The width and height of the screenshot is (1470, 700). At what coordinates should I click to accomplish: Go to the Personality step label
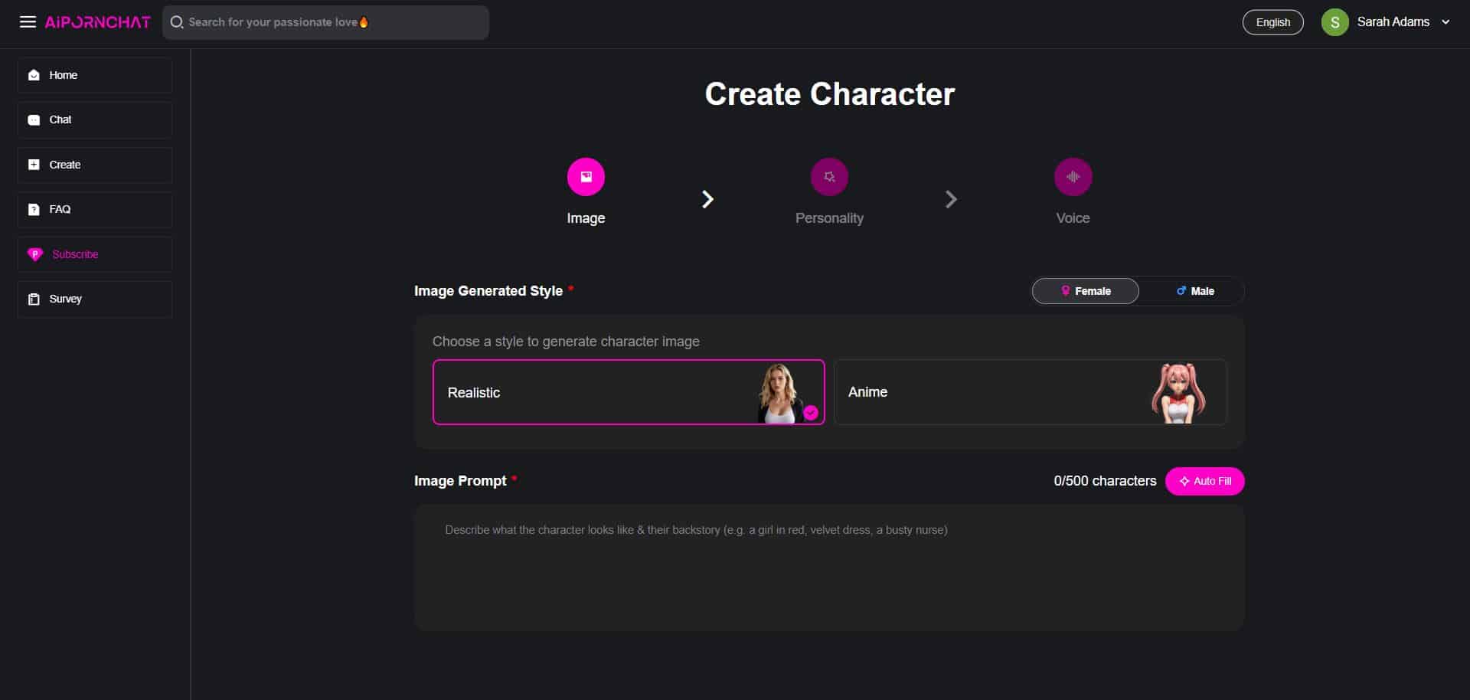pyautogui.click(x=829, y=218)
